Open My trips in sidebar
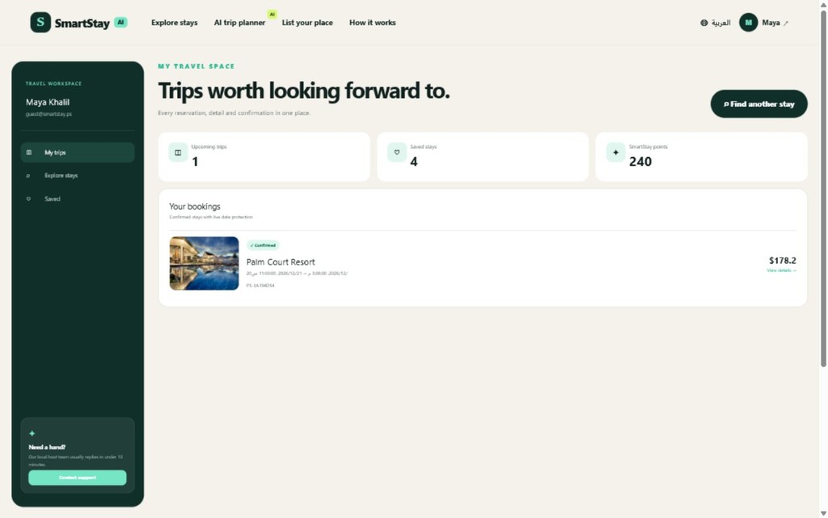The width and height of the screenshot is (828, 518). pos(78,152)
